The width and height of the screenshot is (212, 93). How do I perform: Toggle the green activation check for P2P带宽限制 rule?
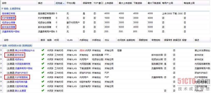tap(43, 77)
